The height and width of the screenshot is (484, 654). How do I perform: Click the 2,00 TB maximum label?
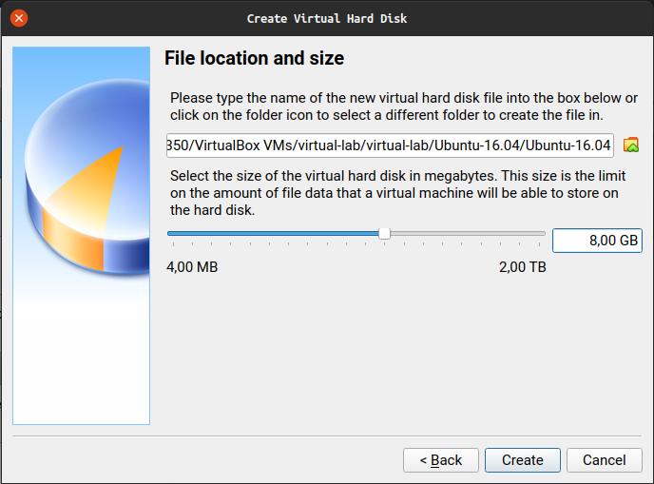tap(522, 267)
